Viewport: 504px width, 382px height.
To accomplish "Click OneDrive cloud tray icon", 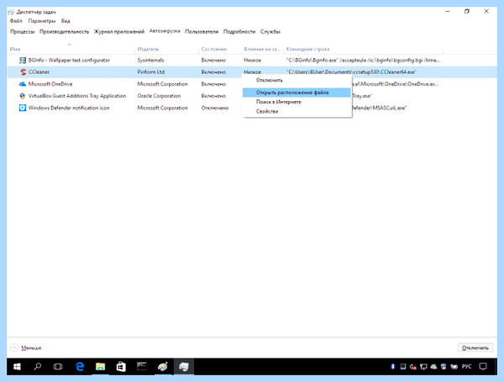I will click(433, 367).
